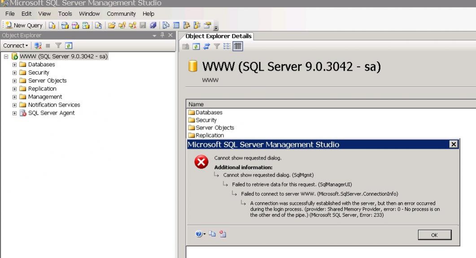Screen dimensions: 476x258
Task: Select SQL Server Agent in Object Explorer
Action: [51, 113]
